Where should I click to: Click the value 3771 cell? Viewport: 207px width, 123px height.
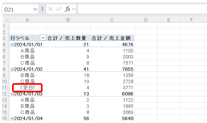(x=112, y=88)
